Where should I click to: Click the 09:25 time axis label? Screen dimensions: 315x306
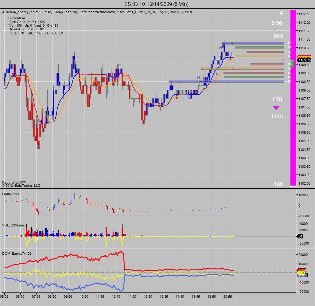68,296
